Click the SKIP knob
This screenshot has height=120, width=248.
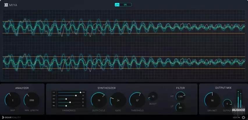(13, 100)
